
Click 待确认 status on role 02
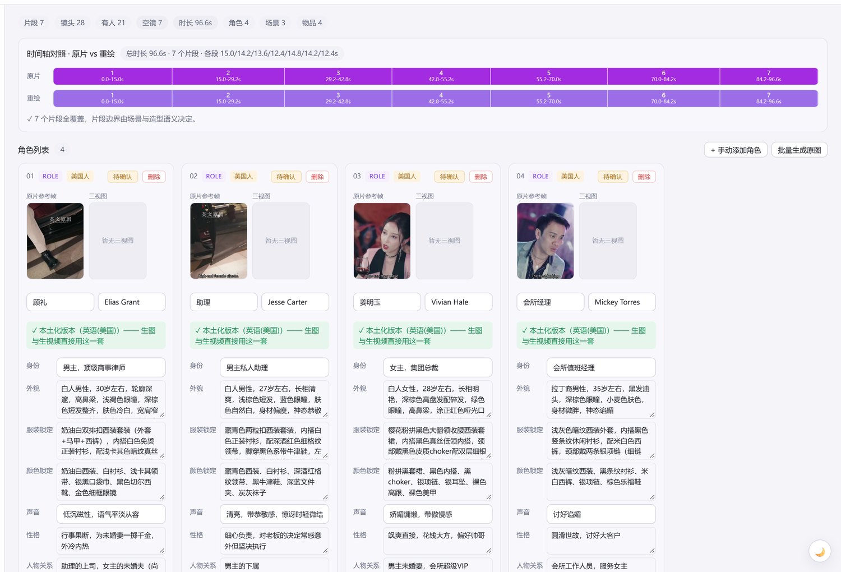coord(286,177)
